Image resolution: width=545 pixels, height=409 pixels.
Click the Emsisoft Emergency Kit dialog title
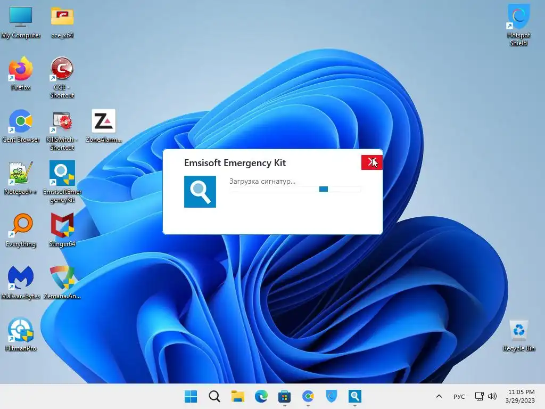point(235,163)
